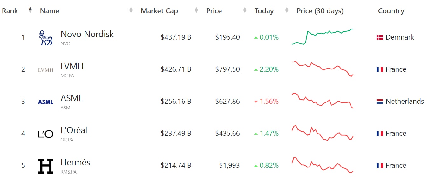The width and height of the screenshot is (429, 177).
Task: Sort by Name column arrows
Action: (131, 10)
